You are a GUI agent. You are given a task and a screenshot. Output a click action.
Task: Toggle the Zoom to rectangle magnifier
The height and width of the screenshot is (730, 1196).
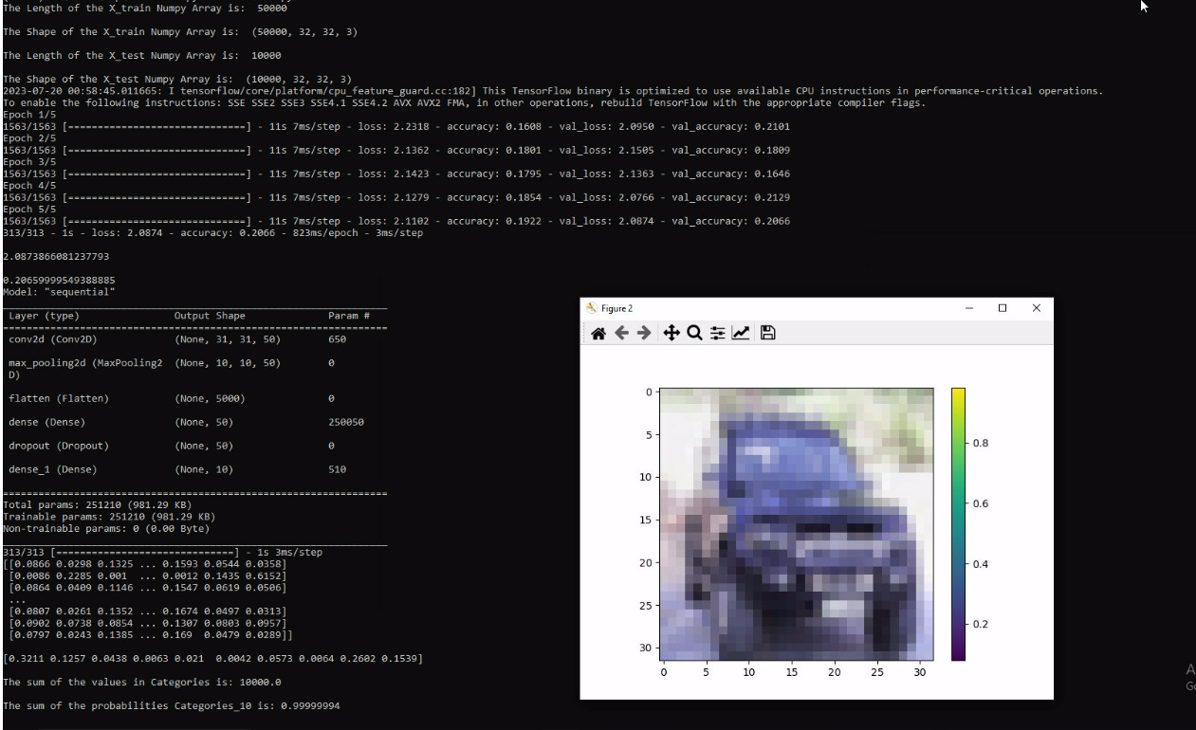click(694, 333)
